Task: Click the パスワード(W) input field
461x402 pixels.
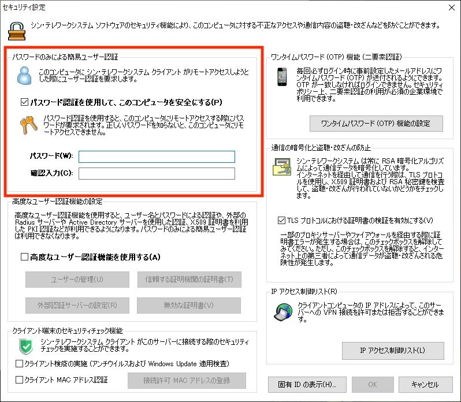Action: pos(157,157)
